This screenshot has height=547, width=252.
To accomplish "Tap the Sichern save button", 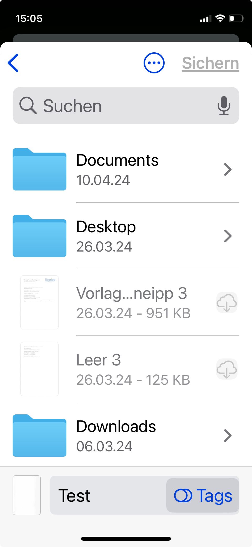I will (x=211, y=63).
